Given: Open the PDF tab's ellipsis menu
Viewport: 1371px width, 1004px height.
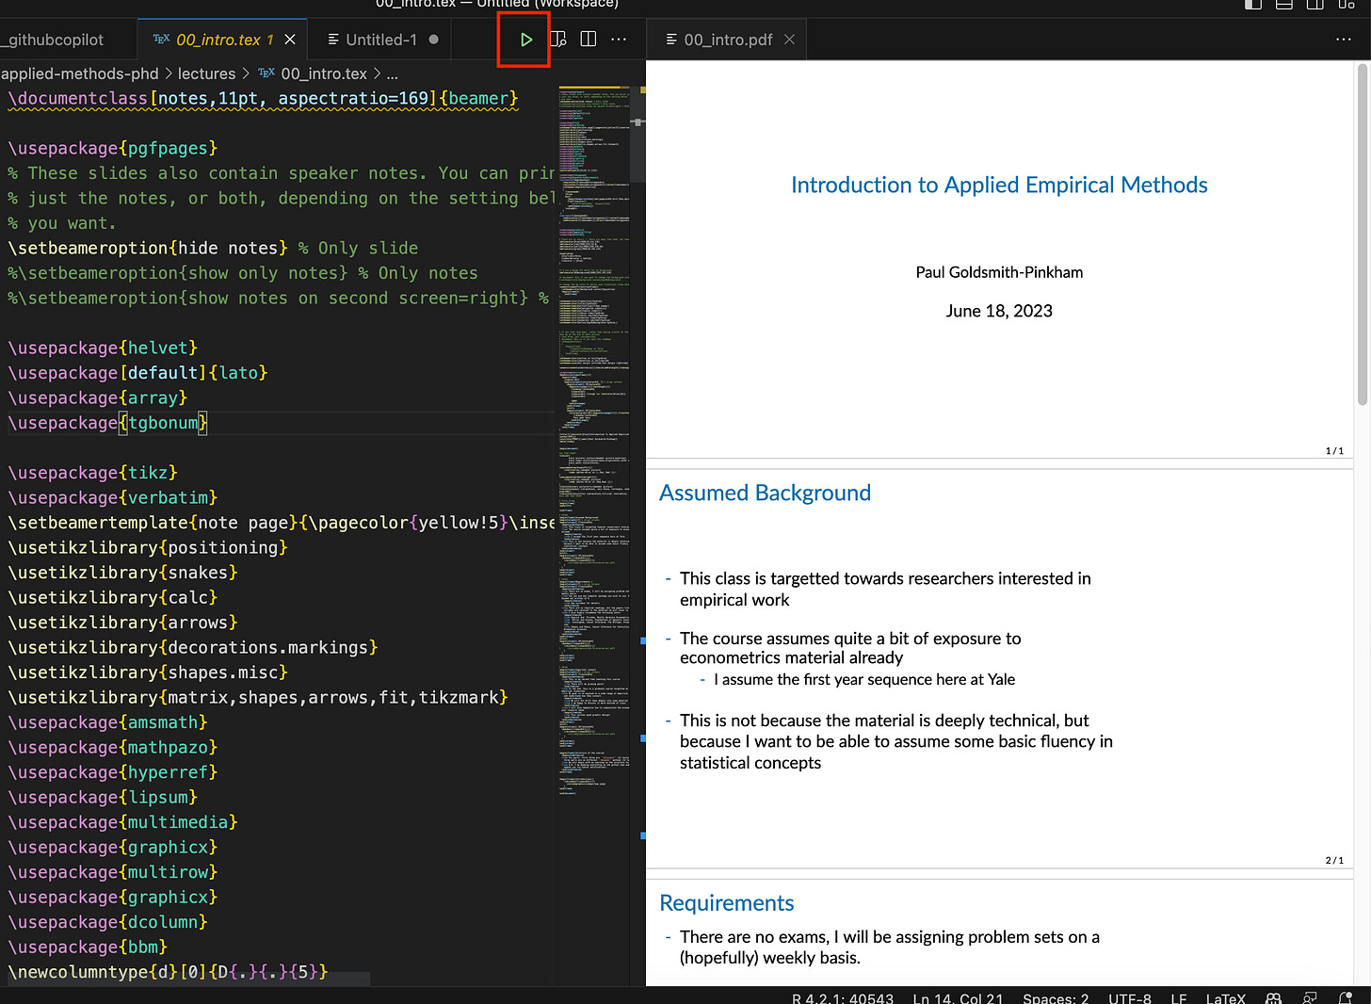Looking at the screenshot, I should (1344, 39).
